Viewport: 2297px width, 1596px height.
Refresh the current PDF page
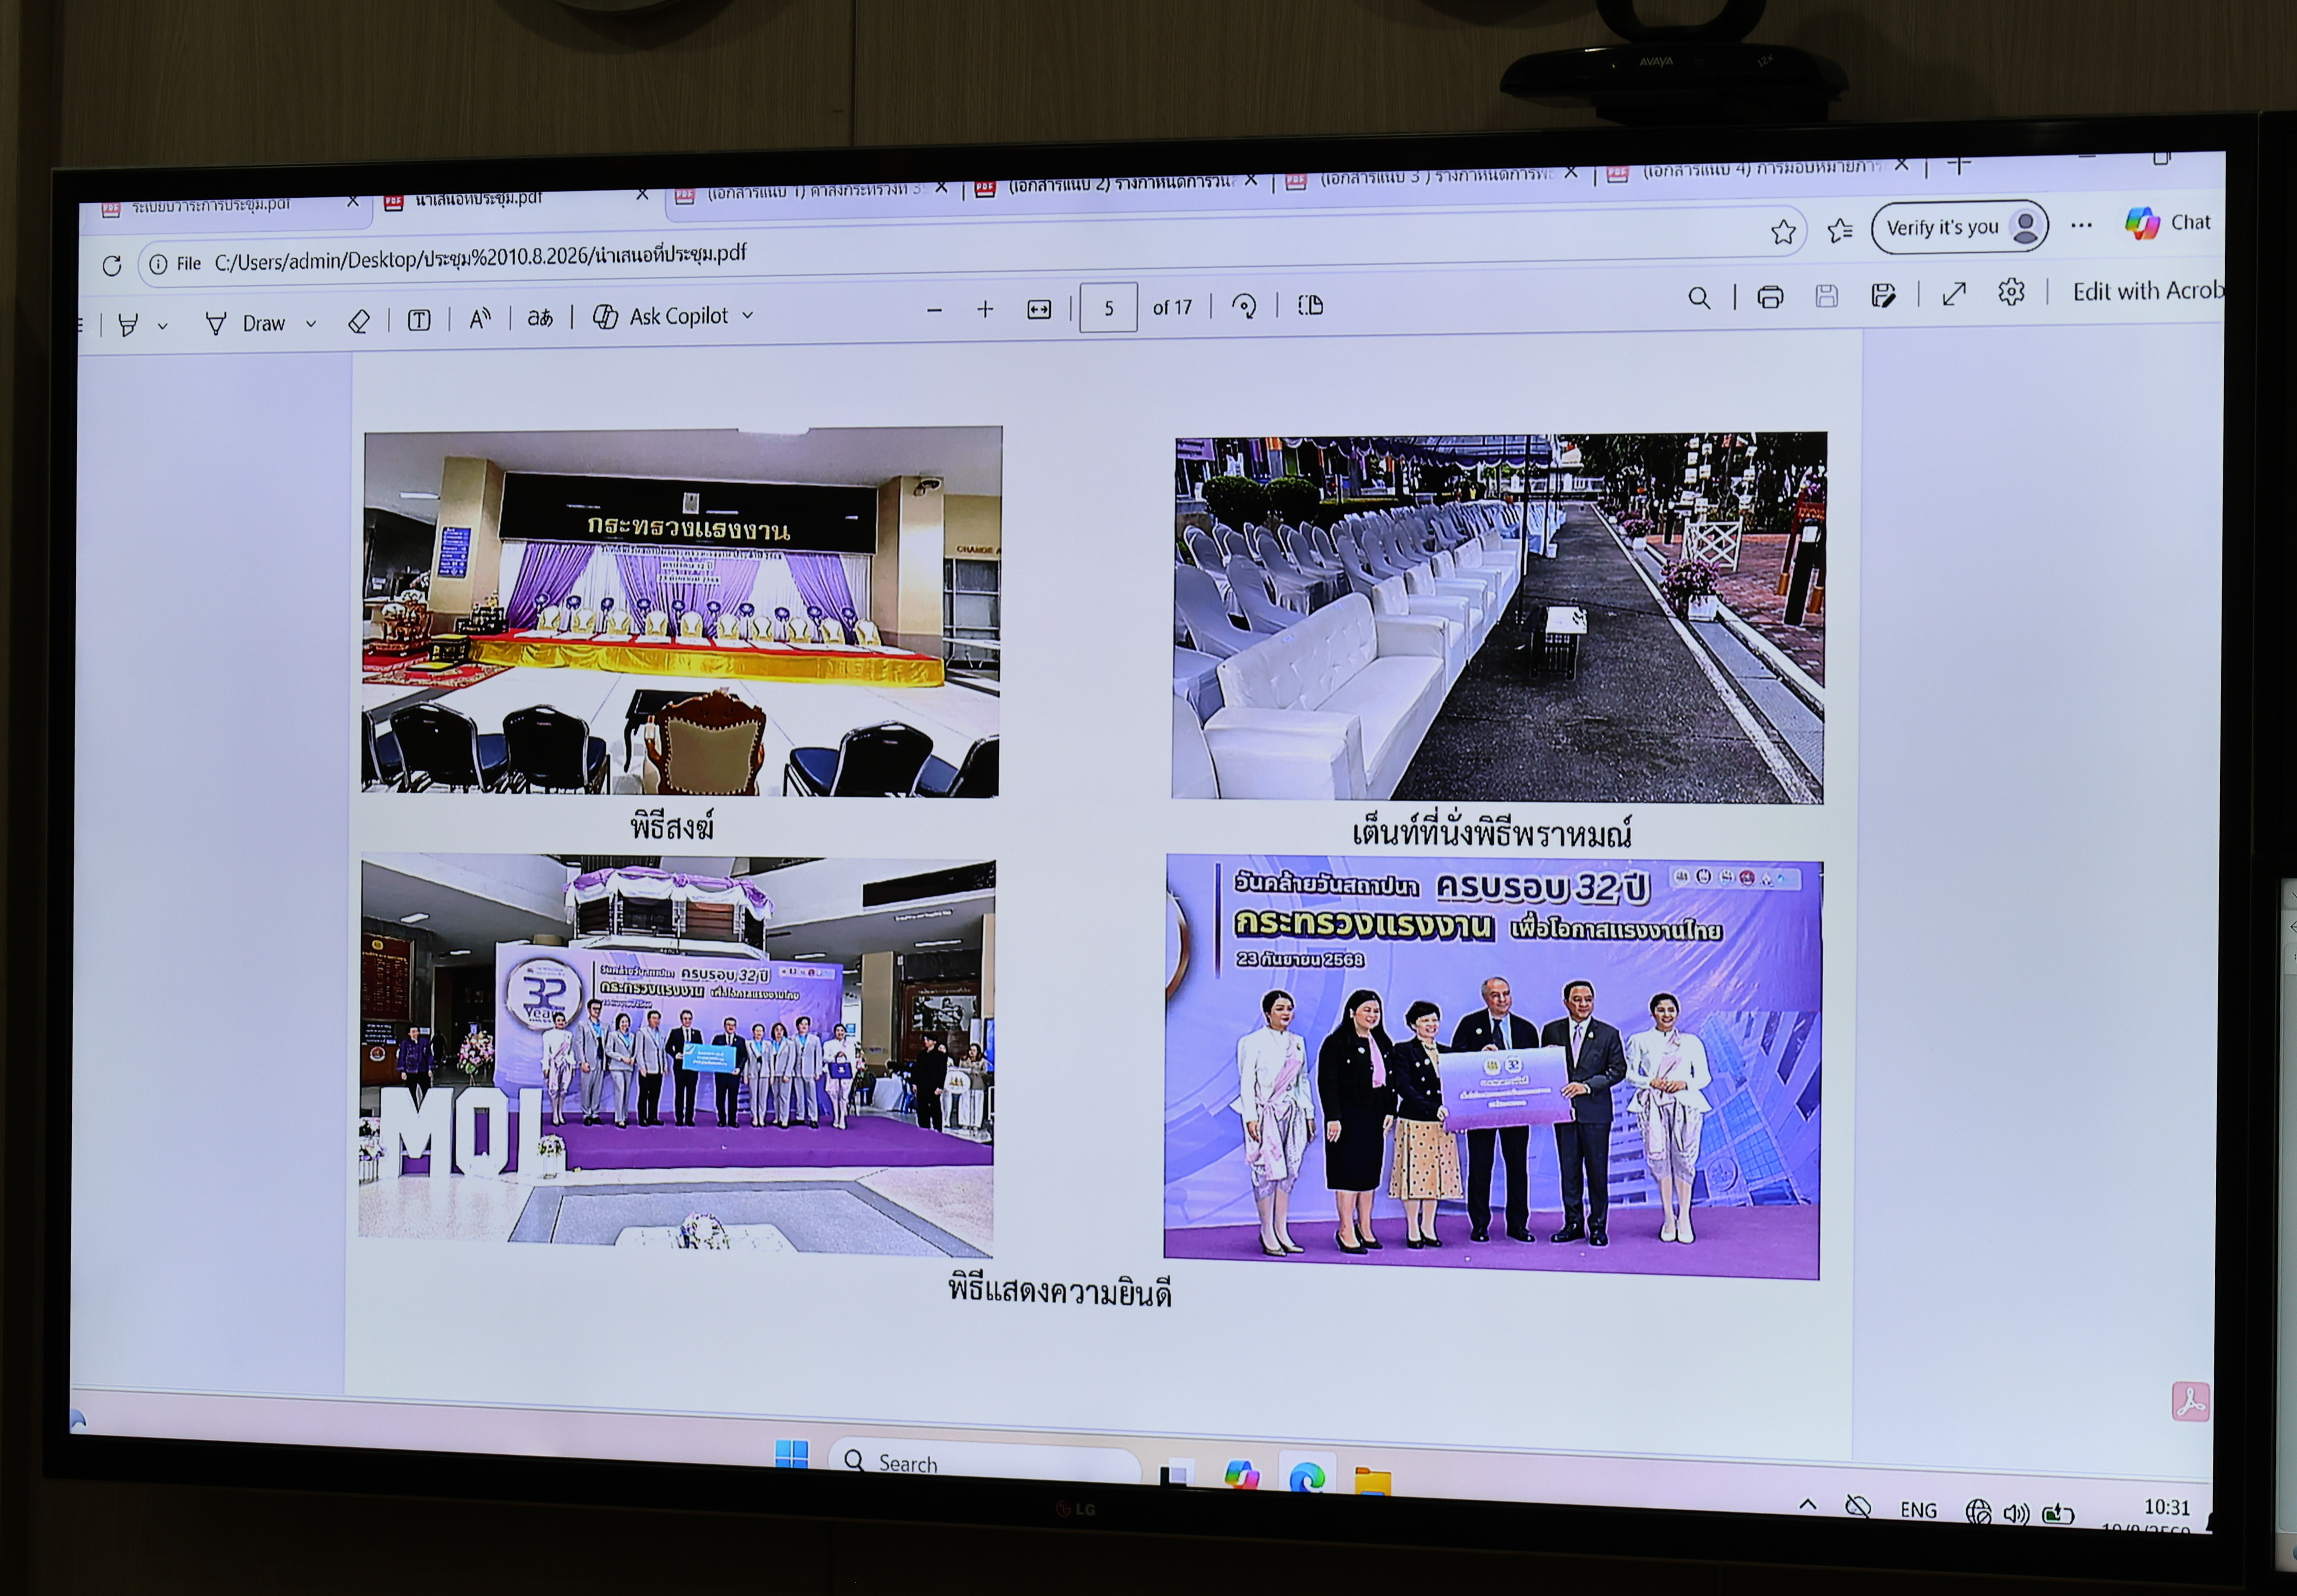[112, 265]
